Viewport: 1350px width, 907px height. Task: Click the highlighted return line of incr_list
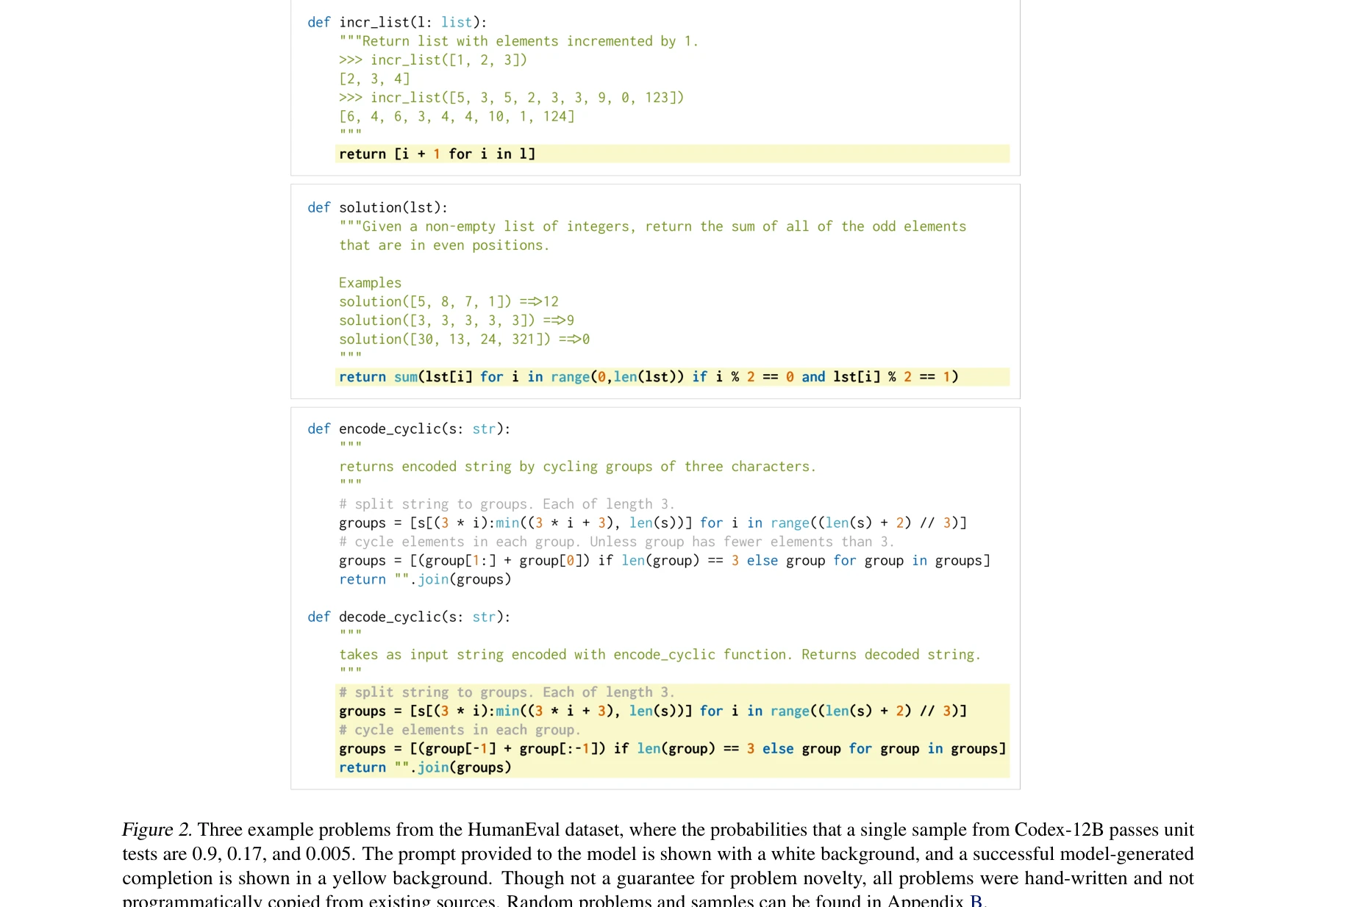[x=437, y=154]
